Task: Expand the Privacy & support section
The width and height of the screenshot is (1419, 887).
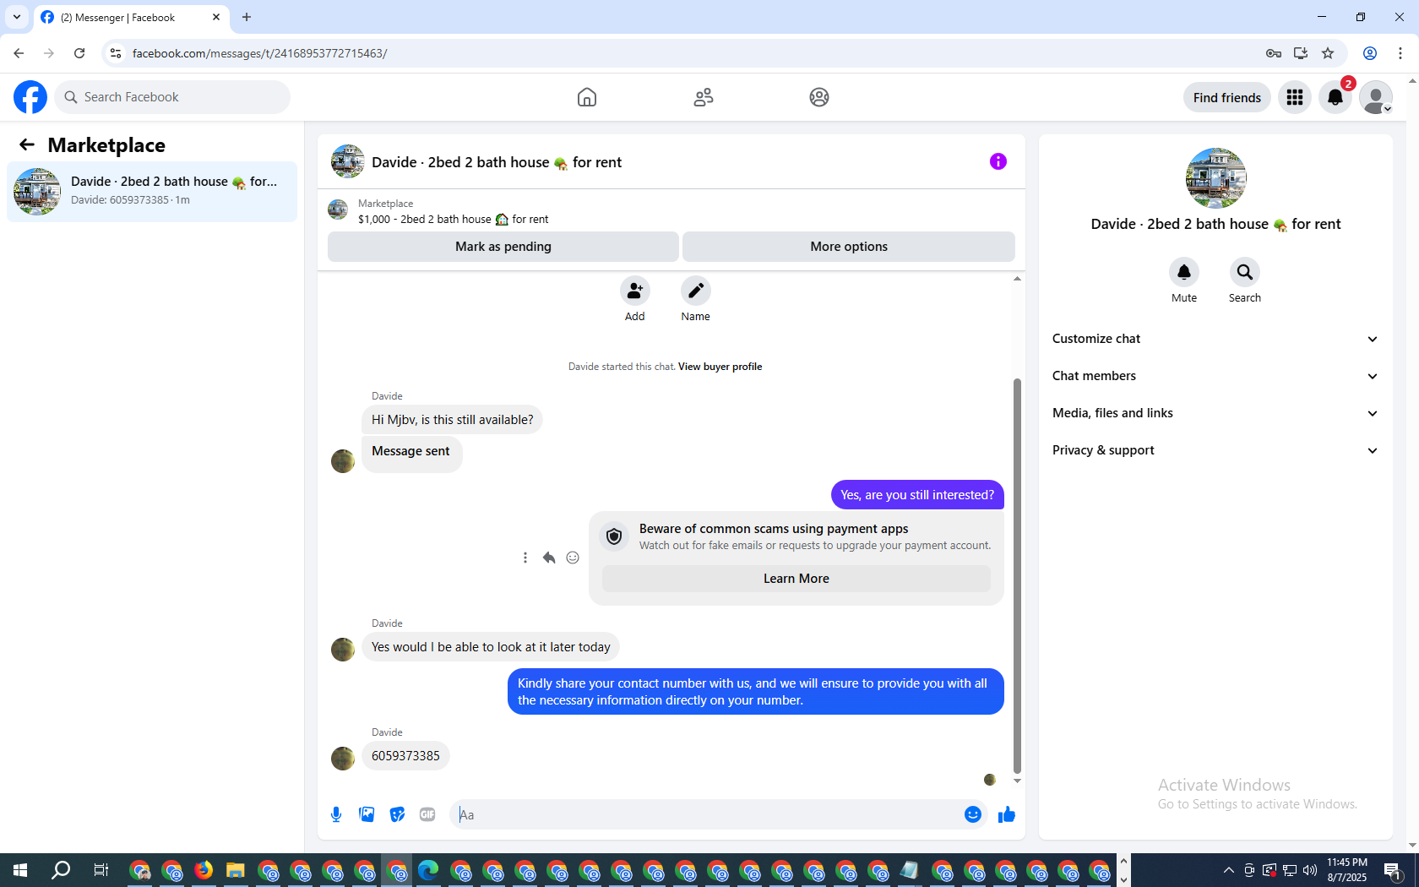Action: (x=1215, y=450)
